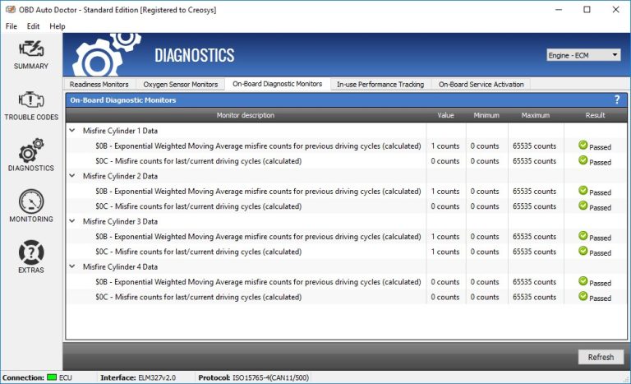The width and height of the screenshot is (631, 384).
Task: Click the green connection status indicator
Action: (52, 377)
